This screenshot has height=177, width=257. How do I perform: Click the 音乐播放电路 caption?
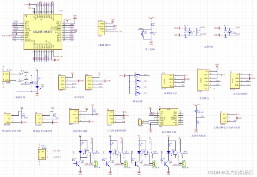tap(169, 132)
